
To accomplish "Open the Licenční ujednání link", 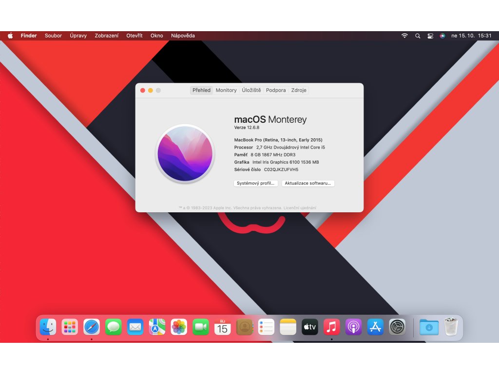I will pyautogui.click(x=300, y=207).
